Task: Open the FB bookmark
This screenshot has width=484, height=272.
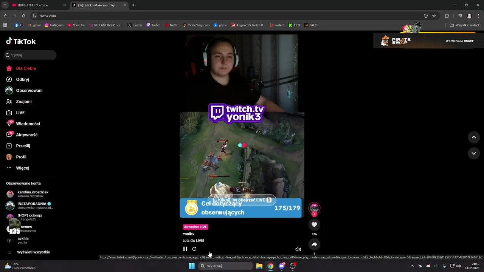Action: 19,25
